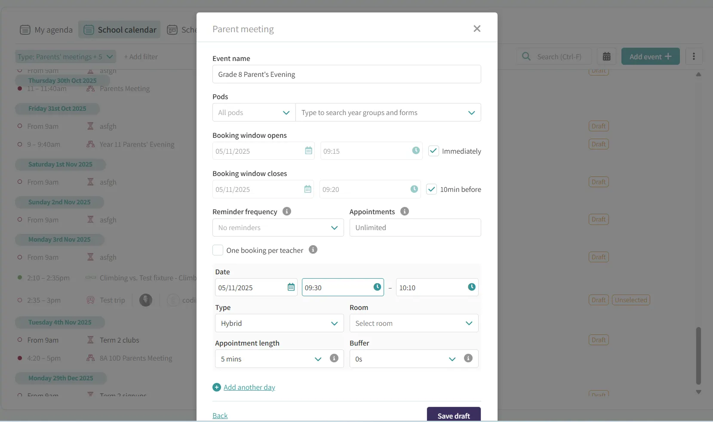Click the end time clock icon
The width and height of the screenshot is (713, 422).
[471, 287]
